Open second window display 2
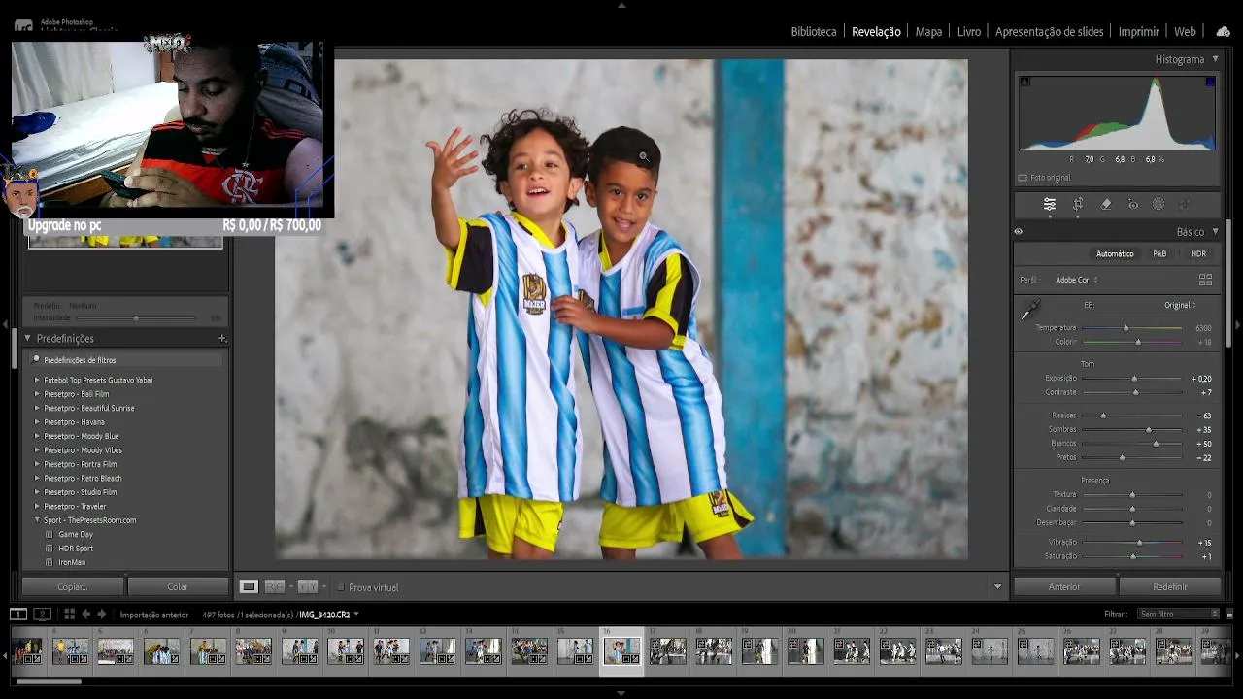The width and height of the screenshot is (1243, 699). [42, 614]
